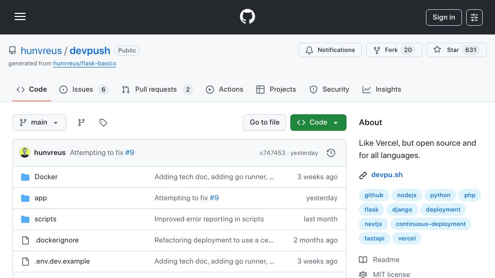Open commit c747453
This screenshot has height=278, width=495.
[x=272, y=153]
